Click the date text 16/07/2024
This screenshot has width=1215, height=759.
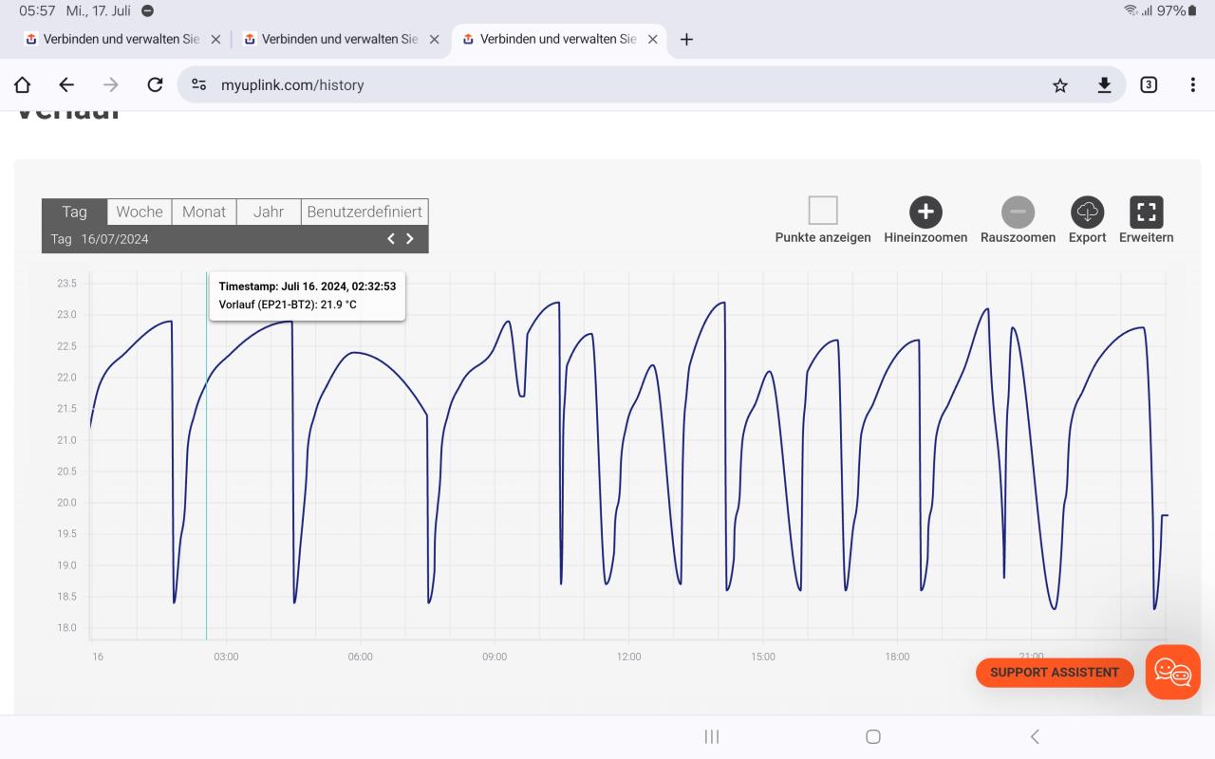(x=115, y=239)
